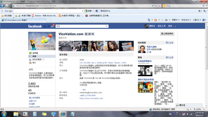Click the Facebook logo

coord(35,26)
